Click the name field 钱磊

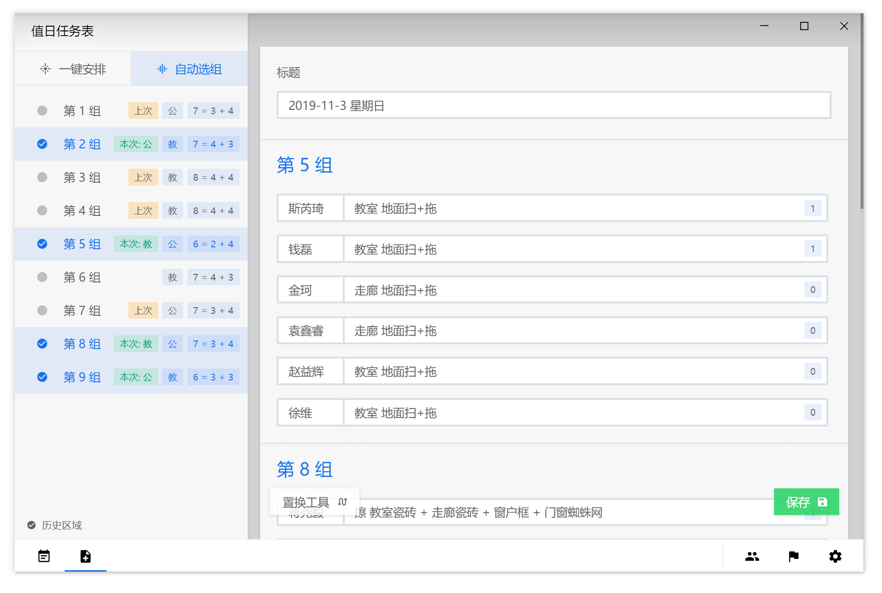(310, 249)
